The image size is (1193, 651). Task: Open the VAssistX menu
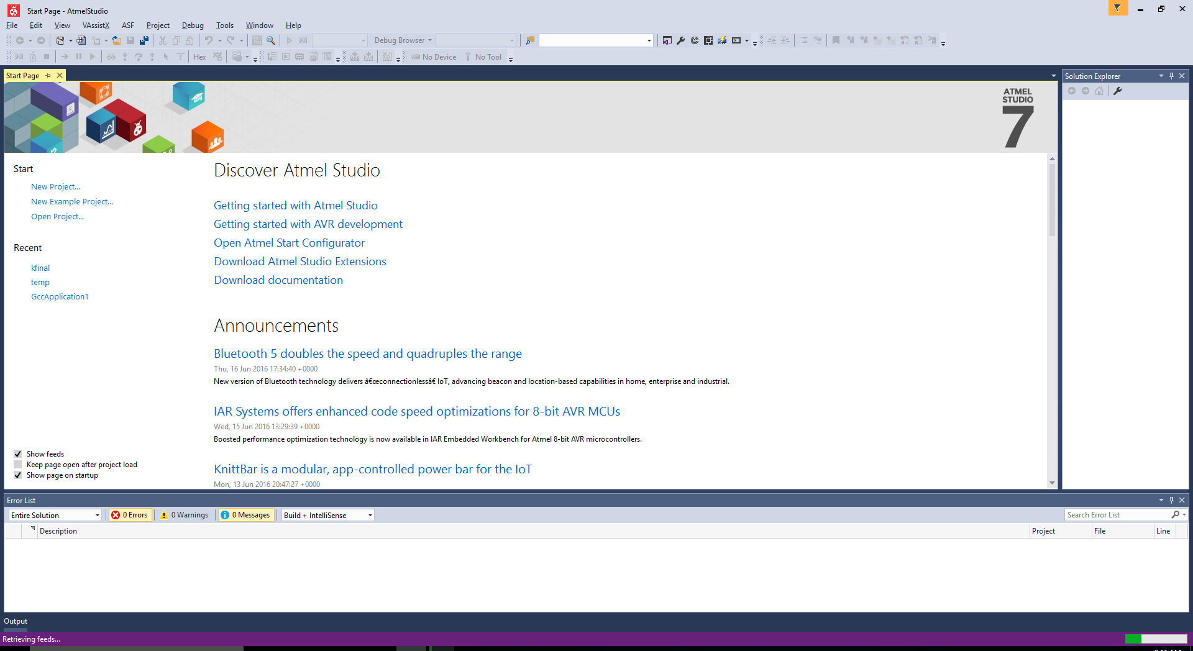click(x=96, y=25)
